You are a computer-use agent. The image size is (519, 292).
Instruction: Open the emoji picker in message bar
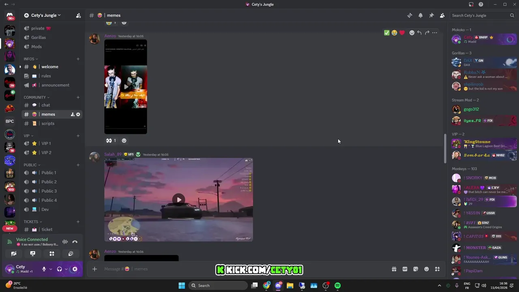tap(427, 269)
